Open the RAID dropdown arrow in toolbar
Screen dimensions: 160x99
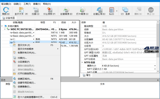pyautogui.click(x=117, y=11)
